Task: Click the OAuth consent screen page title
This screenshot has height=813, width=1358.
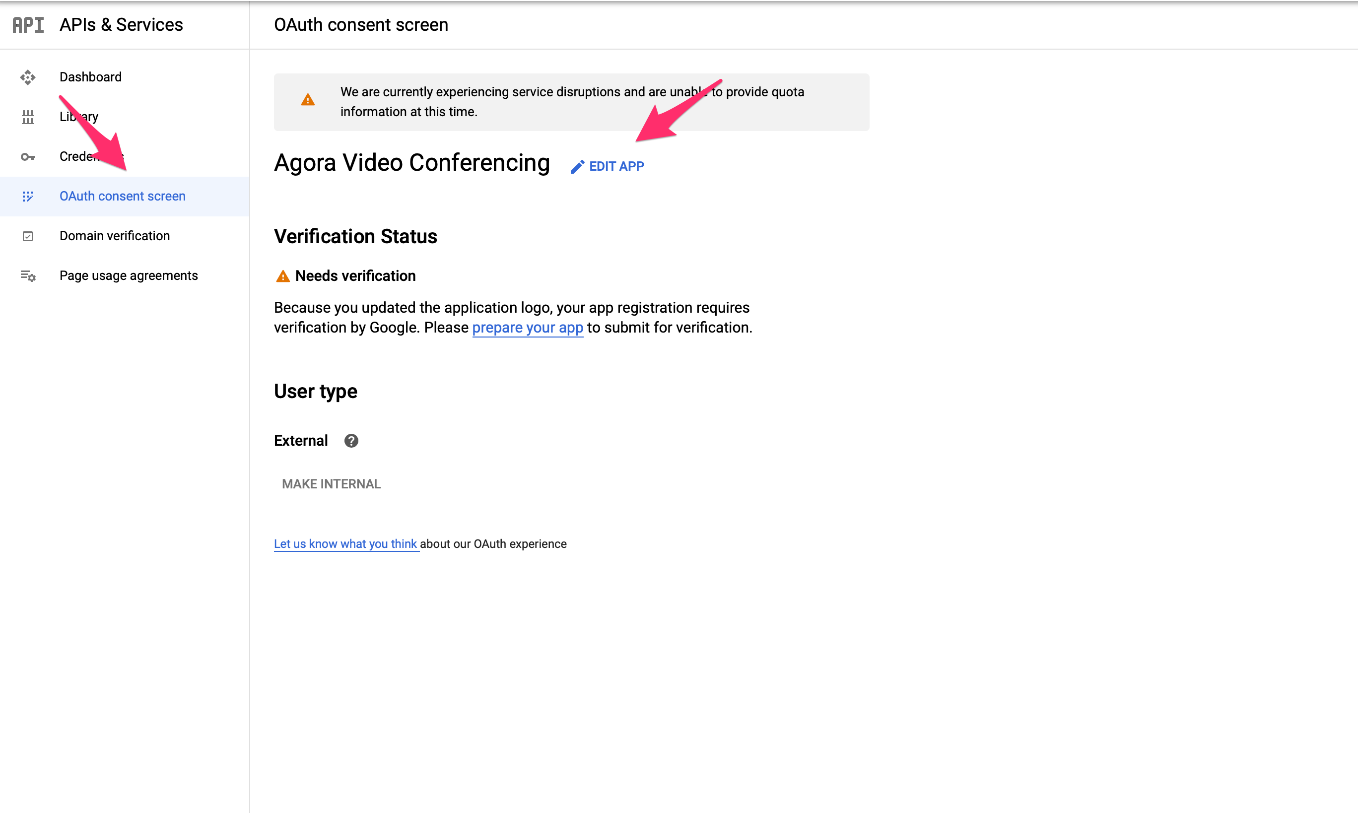Action: (361, 25)
